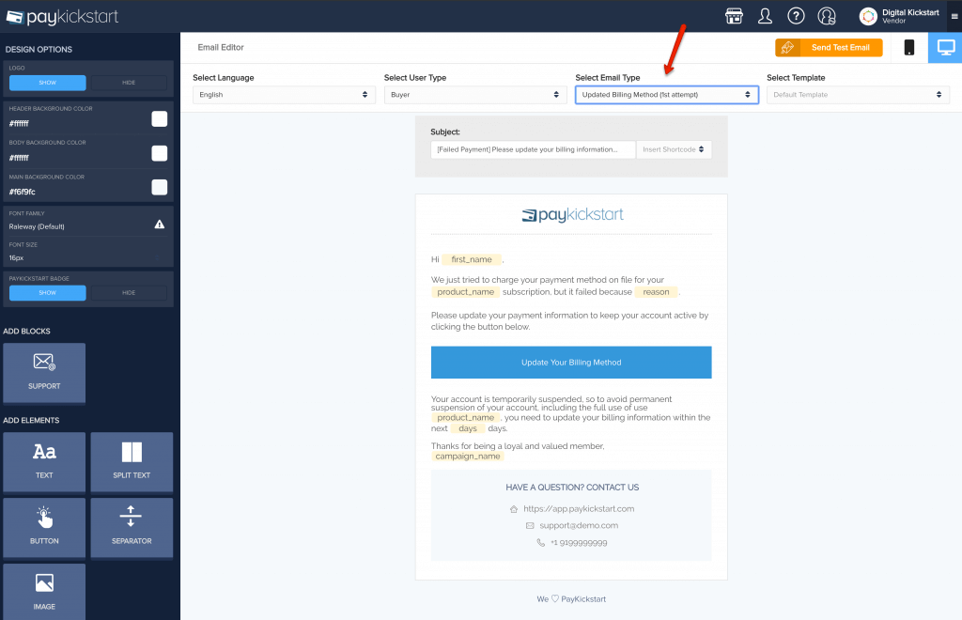This screenshot has height=620, width=962.
Task: Add a Text element
Action: click(x=44, y=462)
